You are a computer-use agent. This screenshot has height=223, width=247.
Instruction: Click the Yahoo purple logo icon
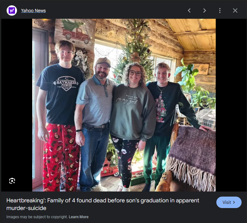(x=12, y=10)
